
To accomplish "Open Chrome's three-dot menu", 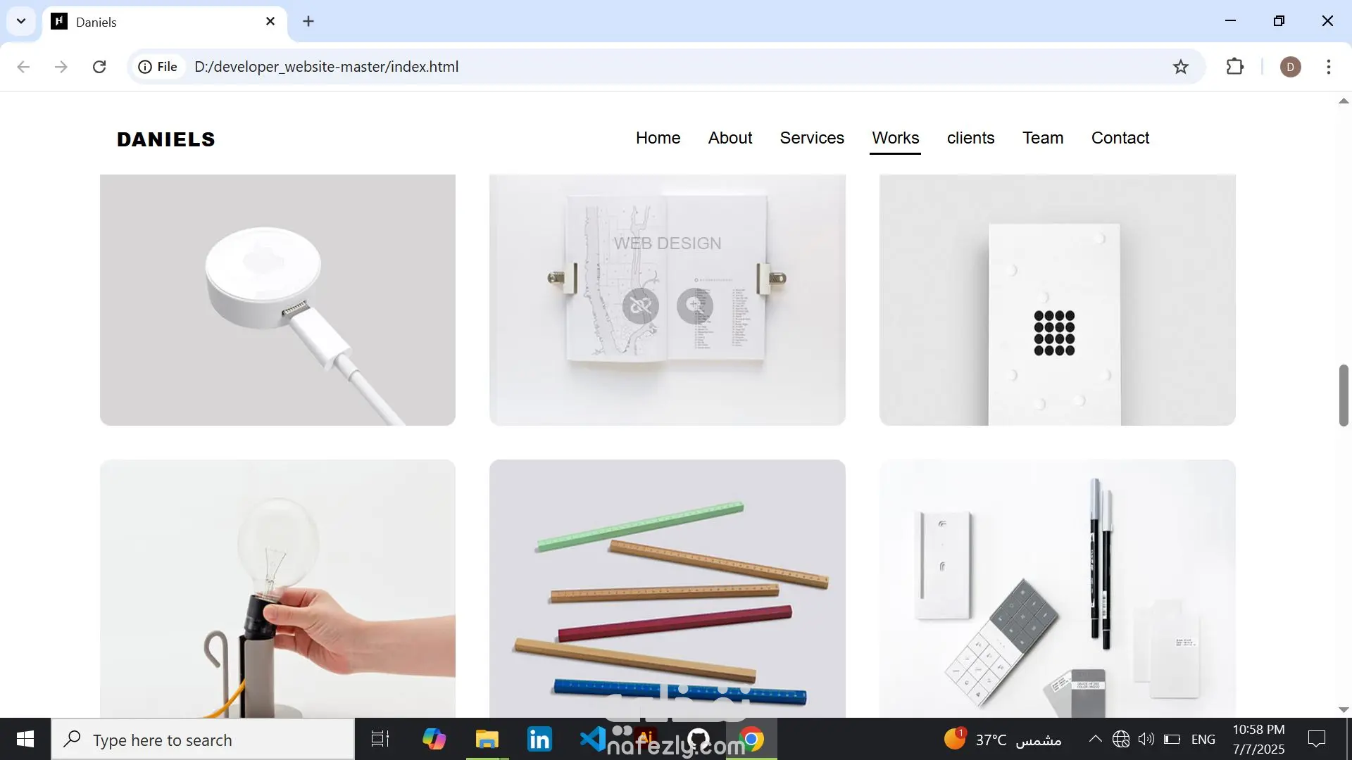I will (x=1328, y=67).
